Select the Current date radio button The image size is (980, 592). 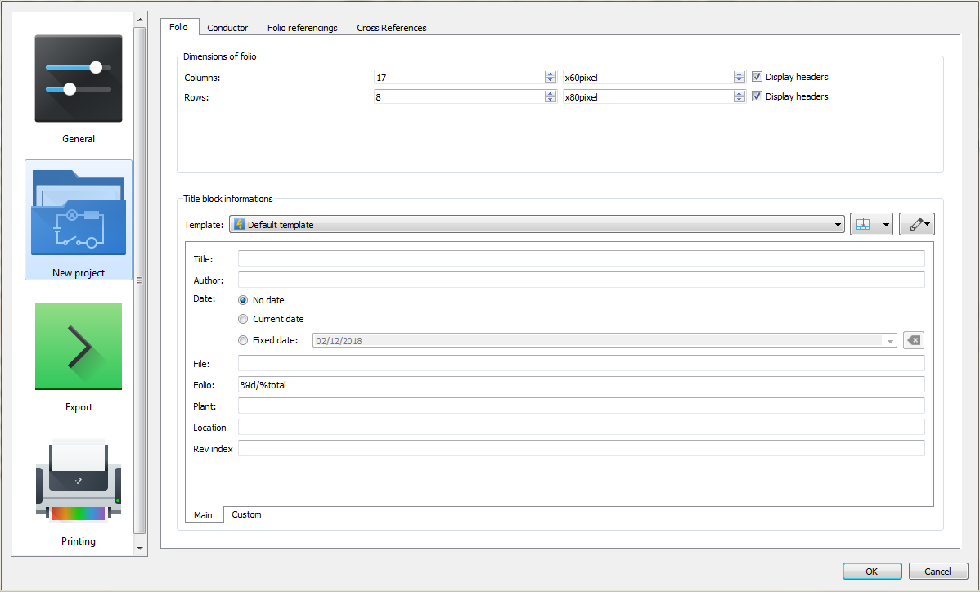pyautogui.click(x=243, y=319)
